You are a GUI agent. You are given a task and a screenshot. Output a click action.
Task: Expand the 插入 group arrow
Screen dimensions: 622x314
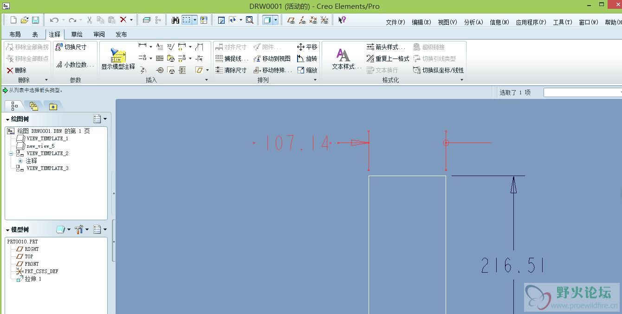(207, 80)
